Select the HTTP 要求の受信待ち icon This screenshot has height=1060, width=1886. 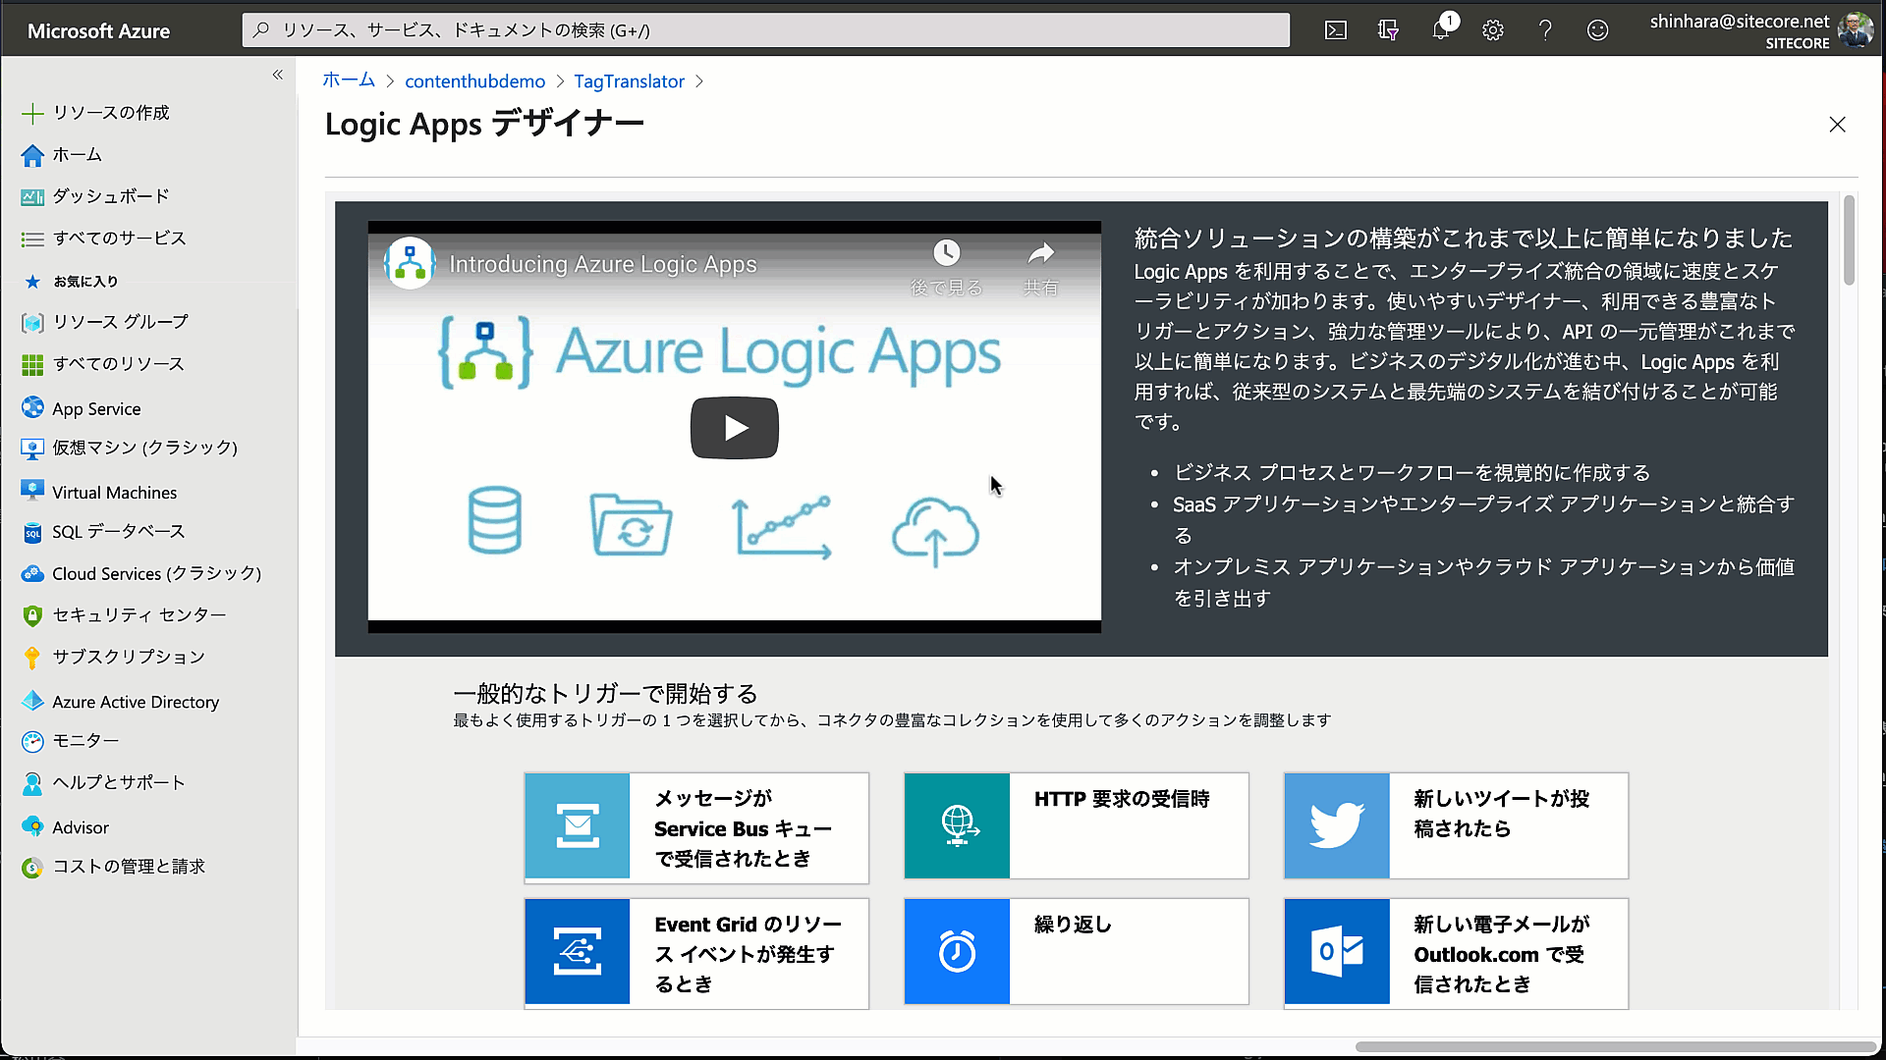coord(958,824)
